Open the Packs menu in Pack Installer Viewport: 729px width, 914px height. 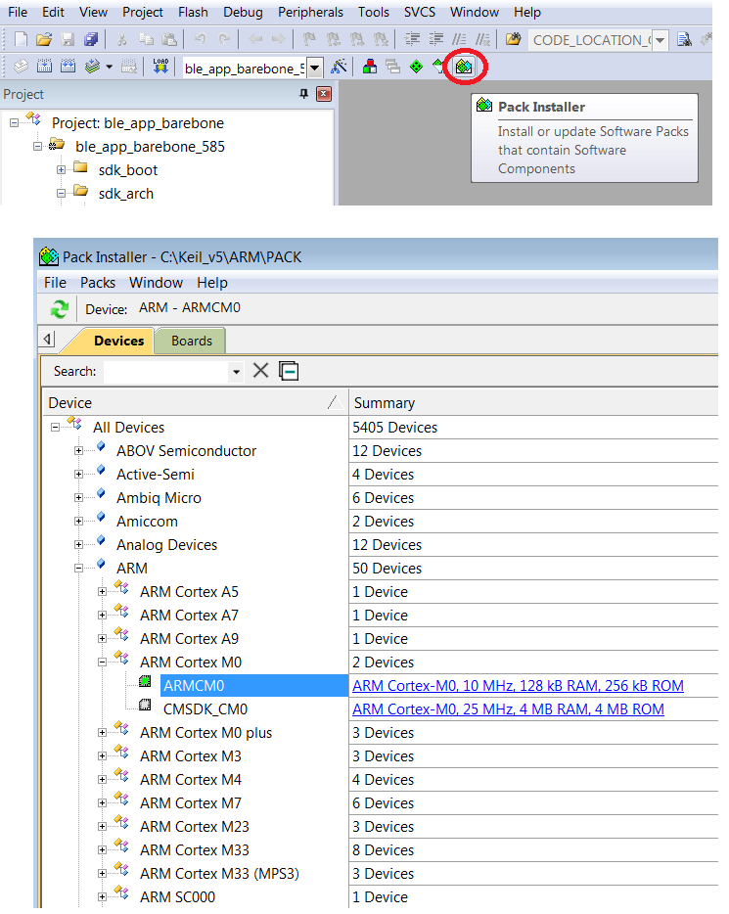click(x=98, y=283)
